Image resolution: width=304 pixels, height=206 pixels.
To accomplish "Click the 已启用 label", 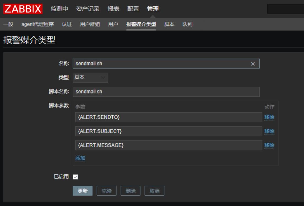I will click(61, 177).
